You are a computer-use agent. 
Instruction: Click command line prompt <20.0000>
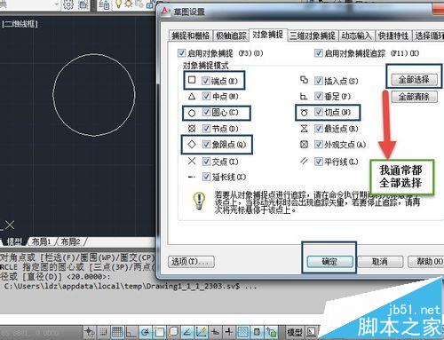click(89, 277)
